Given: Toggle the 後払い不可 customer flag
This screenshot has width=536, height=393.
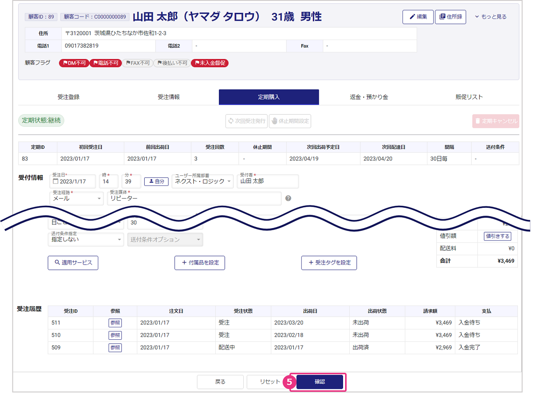Looking at the screenshot, I should coord(172,63).
